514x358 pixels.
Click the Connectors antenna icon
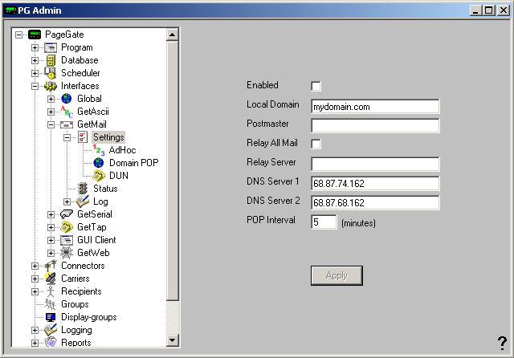click(x=51, y=266)
